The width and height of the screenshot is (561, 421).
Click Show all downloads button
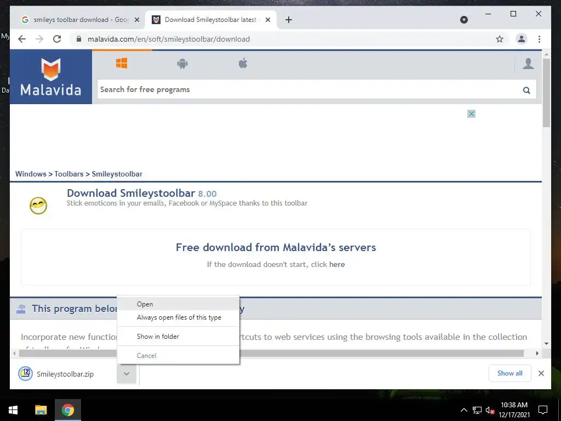point(510,373)
